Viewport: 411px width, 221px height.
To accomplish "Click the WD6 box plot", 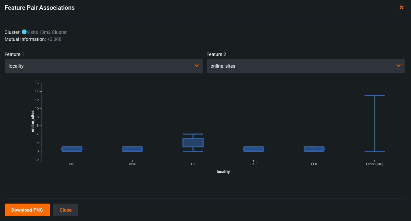I will (133, 149).
